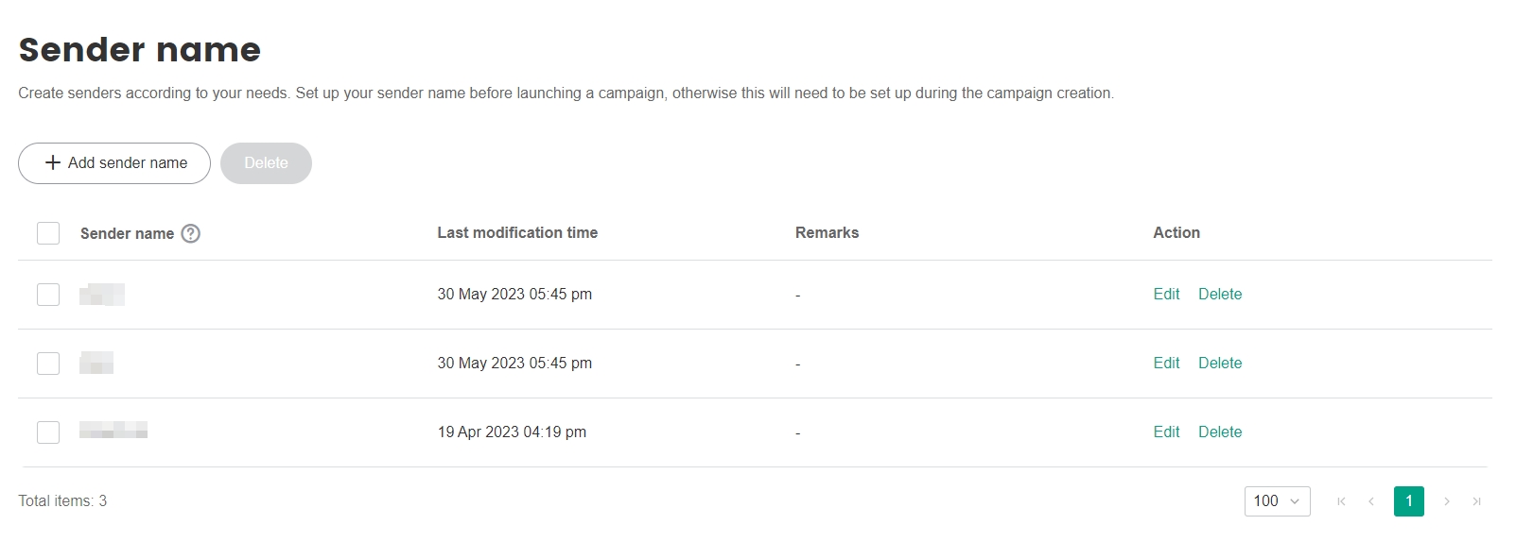Viewport: 1516px width, 542px height.
Task: Delete the second sender row
Action: point(1220,363)
